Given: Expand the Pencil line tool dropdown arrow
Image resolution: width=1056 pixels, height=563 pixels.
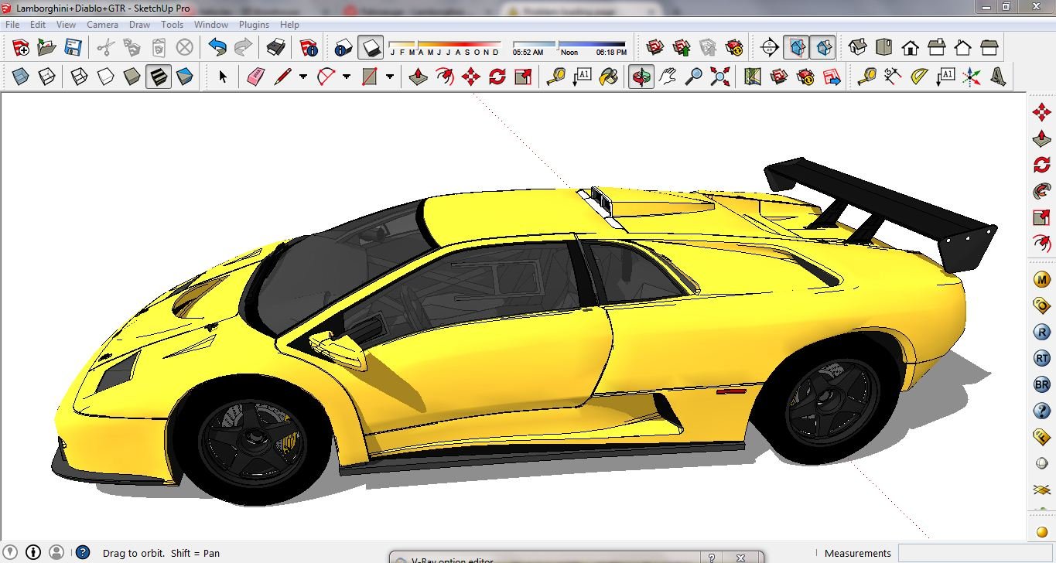Looking at the screenshot, I should pyautogui.click(x=302, y=77).
